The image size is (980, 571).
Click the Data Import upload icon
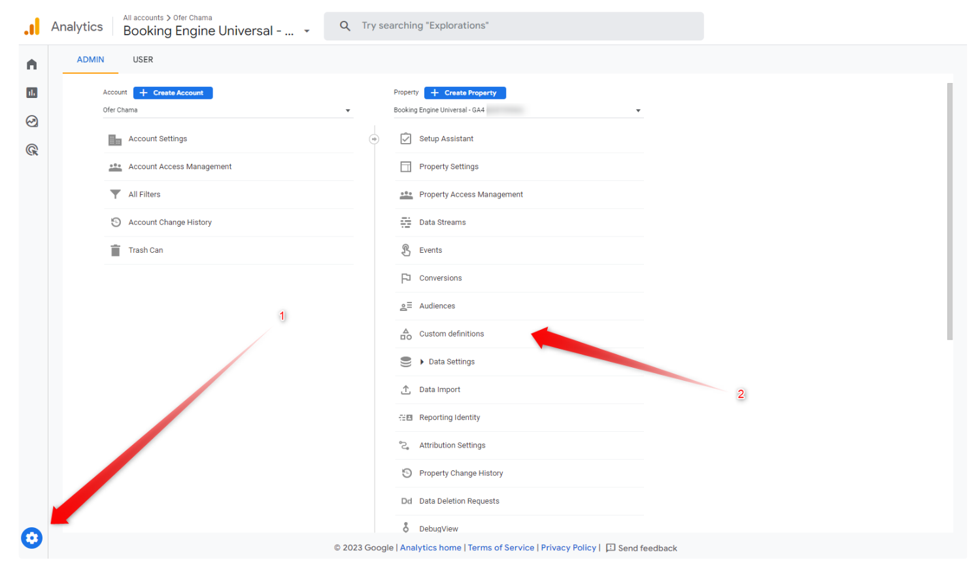406,390
